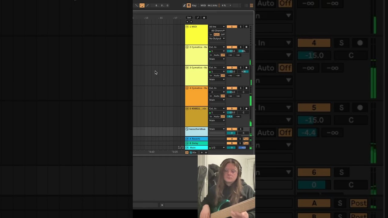The image size is (388, 218).
Task: Arm track 2 Cymatics for recording
Action: click(x=246, y=47)
